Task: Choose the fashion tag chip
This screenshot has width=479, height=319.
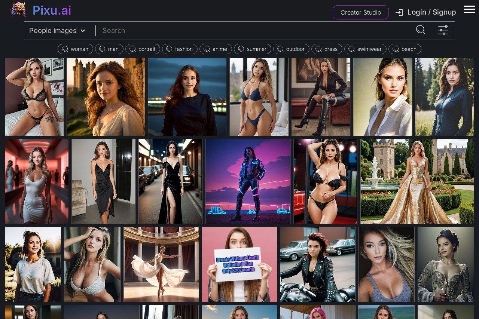Action: 180,49
